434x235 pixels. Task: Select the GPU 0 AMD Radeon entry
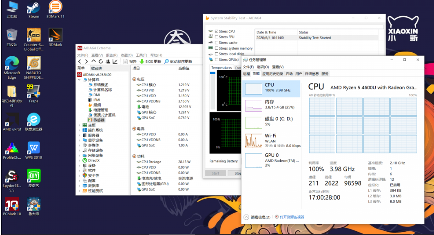pos(271,160)
